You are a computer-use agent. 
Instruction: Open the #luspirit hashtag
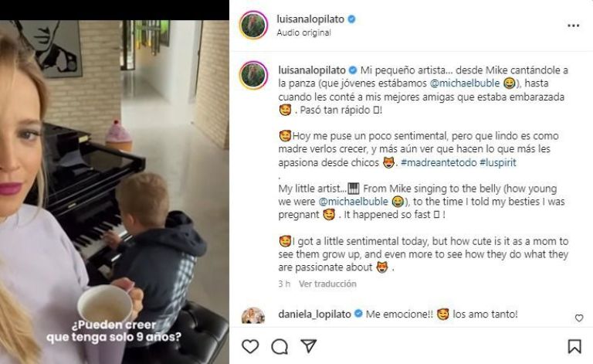pos(498,163)
